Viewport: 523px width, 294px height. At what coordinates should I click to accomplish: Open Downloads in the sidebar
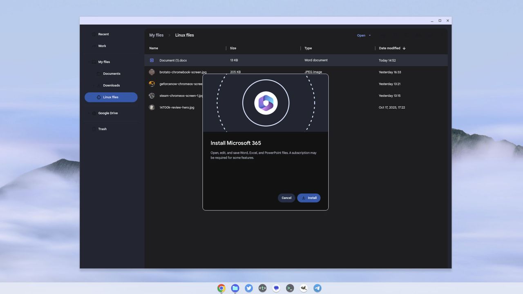click(111, 85)
